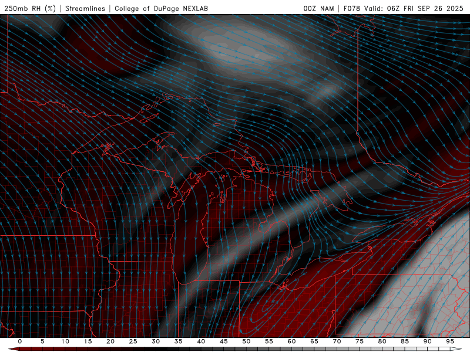Click the colorbar label '85'

pos(405,341)
